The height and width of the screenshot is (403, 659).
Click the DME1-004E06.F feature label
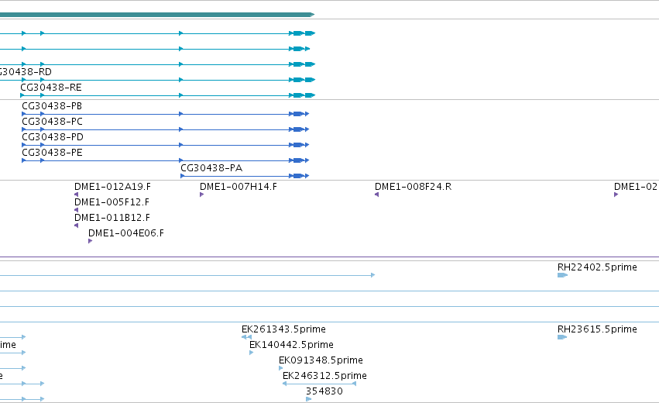click(x=126, y=233)
